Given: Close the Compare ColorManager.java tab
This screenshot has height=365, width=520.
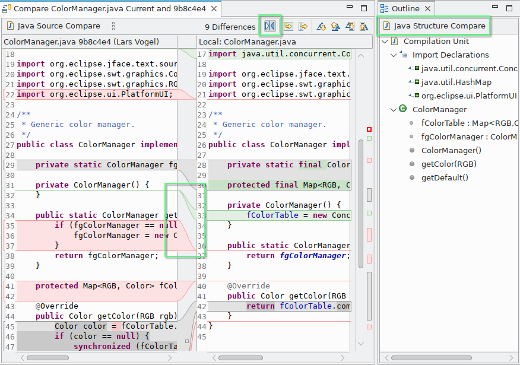Looking at the screenshot, I should click(x=214, y=9).
